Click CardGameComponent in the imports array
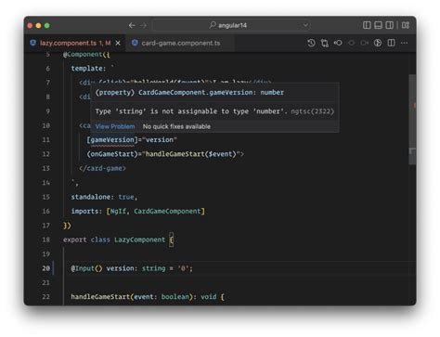Screen dimensions: 440x337 [x=167, y=211]
